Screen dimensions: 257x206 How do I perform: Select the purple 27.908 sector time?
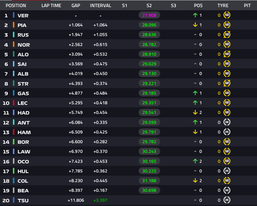149,15
